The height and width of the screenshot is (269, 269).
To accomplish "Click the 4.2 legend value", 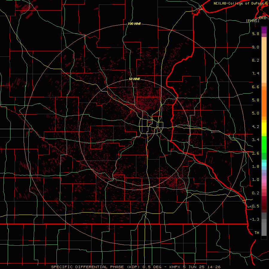I will [x=256, y=127].
